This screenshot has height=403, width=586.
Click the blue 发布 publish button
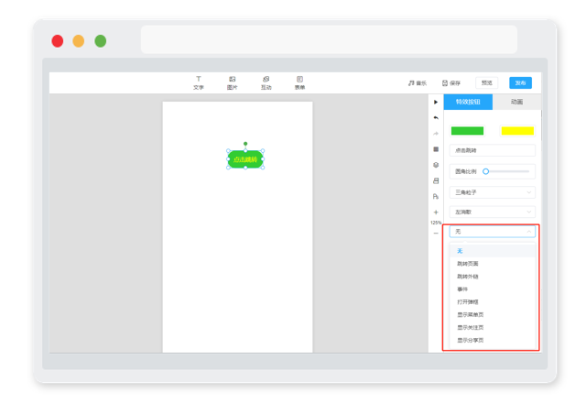point(520,82)
